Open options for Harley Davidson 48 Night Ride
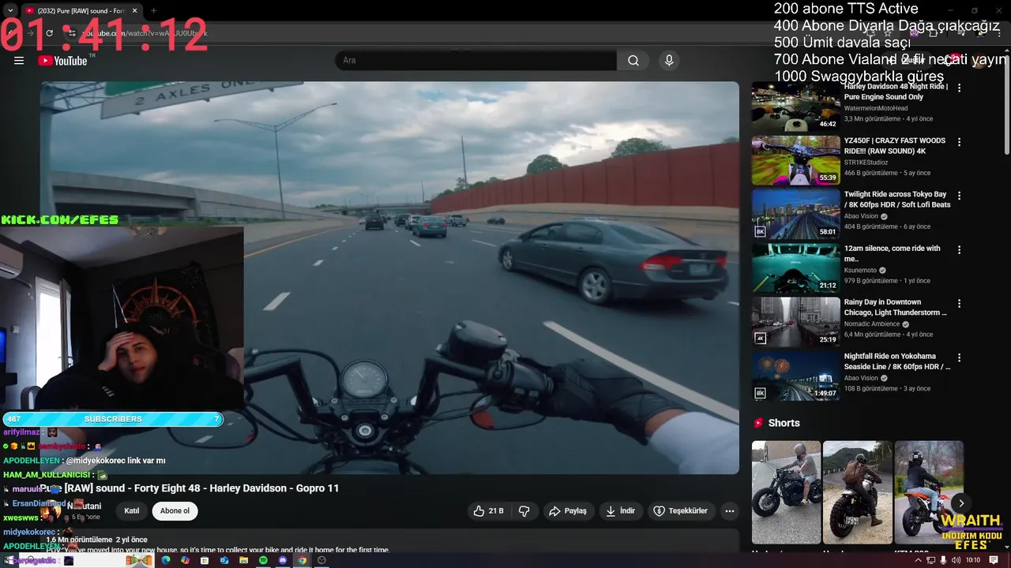Image resolution: width=1011 pixels, height=568 pixels. [960, 88]
